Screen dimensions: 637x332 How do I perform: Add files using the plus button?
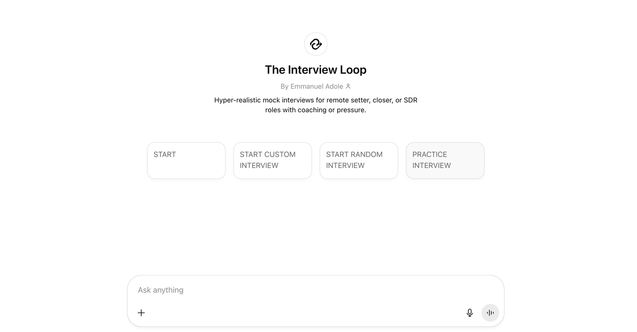tap(141, 313)
